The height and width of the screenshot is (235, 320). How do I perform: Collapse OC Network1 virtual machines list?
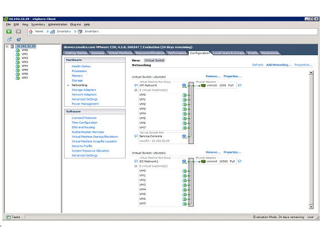click(x=136, y=166)
